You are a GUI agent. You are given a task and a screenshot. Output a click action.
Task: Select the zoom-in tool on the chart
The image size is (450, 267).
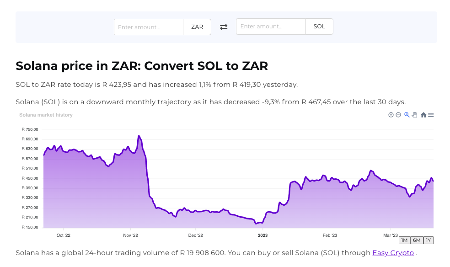[391, 115]
